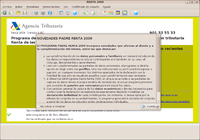Image resolution: width=200 pixels, height=140 pixels.
Task: Open the Editar menu
Action: tap(19, 6)
